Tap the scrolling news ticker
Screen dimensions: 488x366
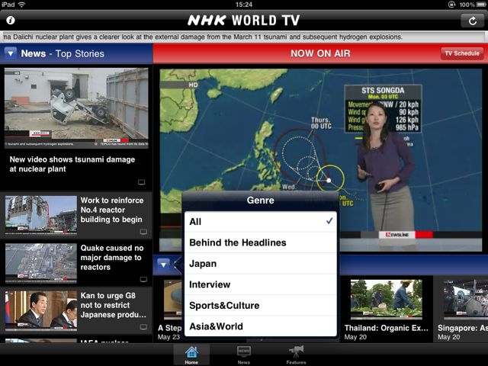244,37
